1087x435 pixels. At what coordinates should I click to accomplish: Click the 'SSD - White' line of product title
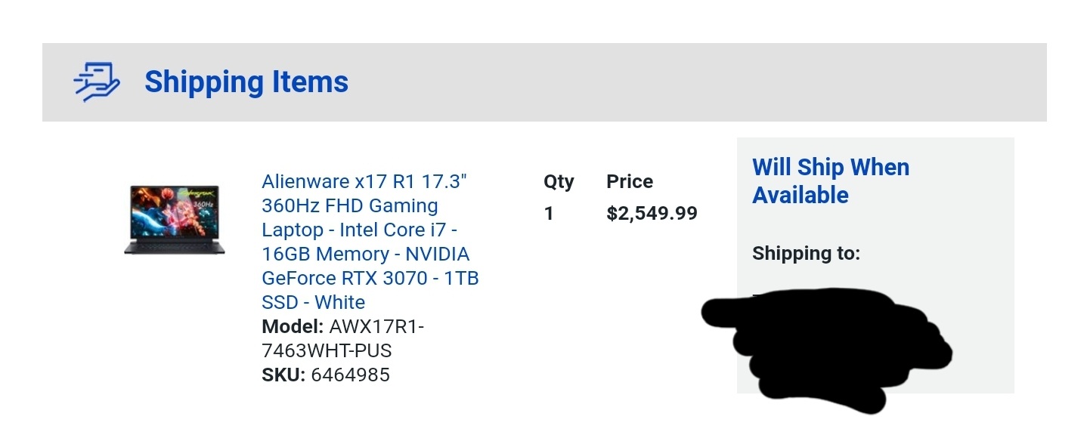tap(314, 302)
